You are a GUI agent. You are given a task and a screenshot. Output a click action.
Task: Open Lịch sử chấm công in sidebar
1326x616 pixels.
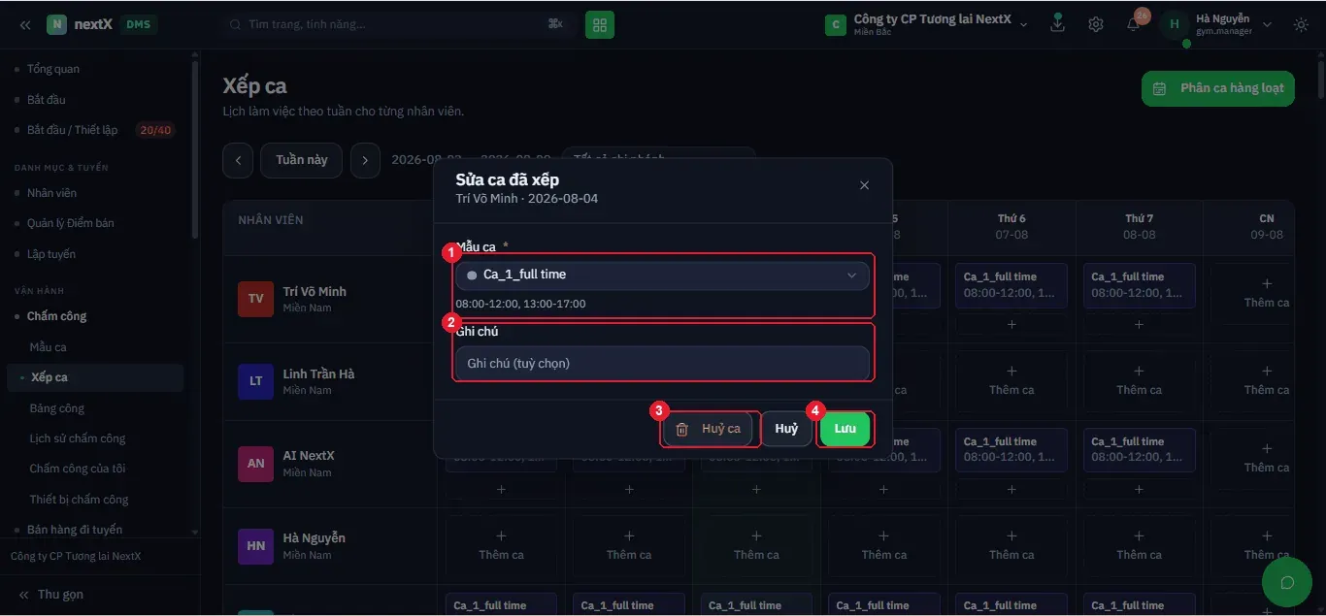pyautogui.click(x=78, y=438)
